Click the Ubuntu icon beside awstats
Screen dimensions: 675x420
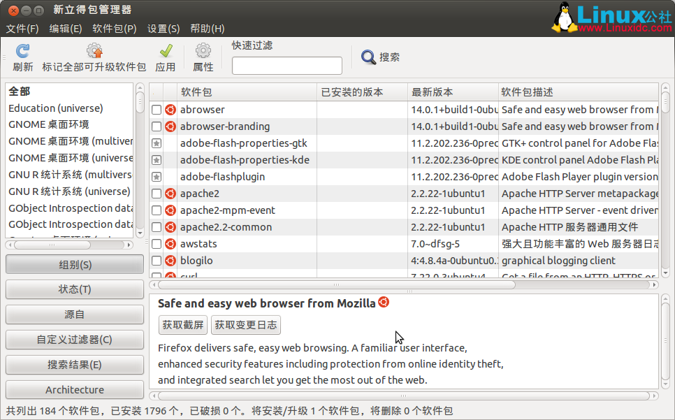click(x=170, y=244)
